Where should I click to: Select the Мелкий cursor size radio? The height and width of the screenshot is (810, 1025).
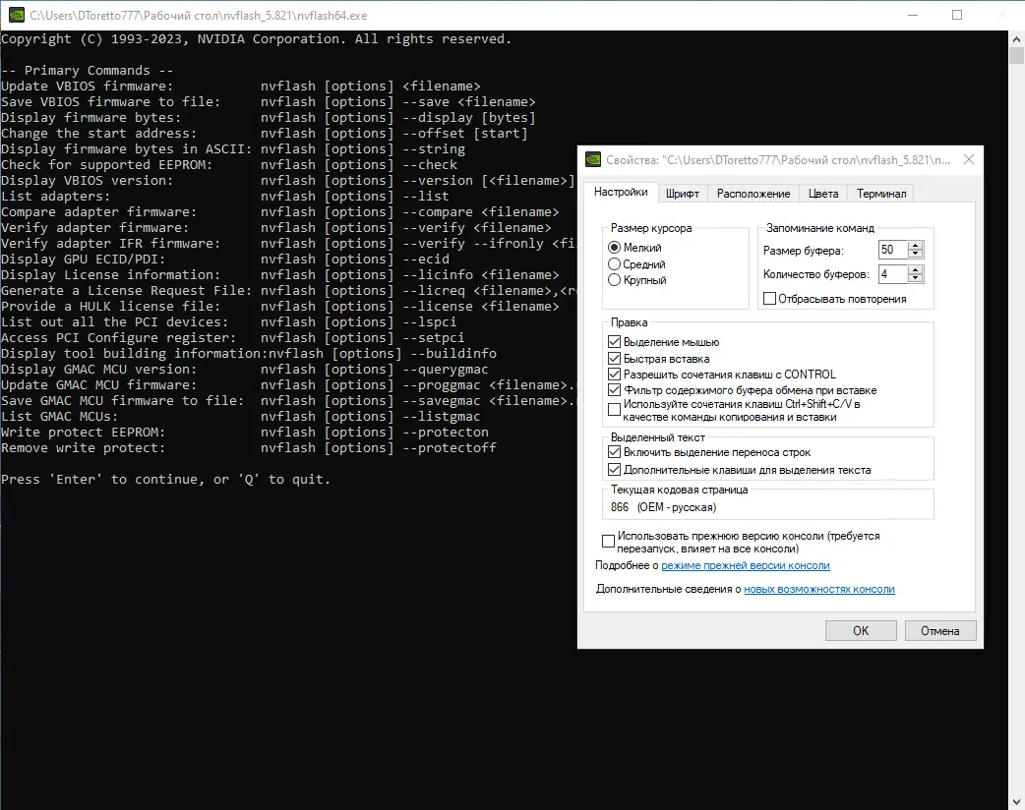(x=614, y=248)
